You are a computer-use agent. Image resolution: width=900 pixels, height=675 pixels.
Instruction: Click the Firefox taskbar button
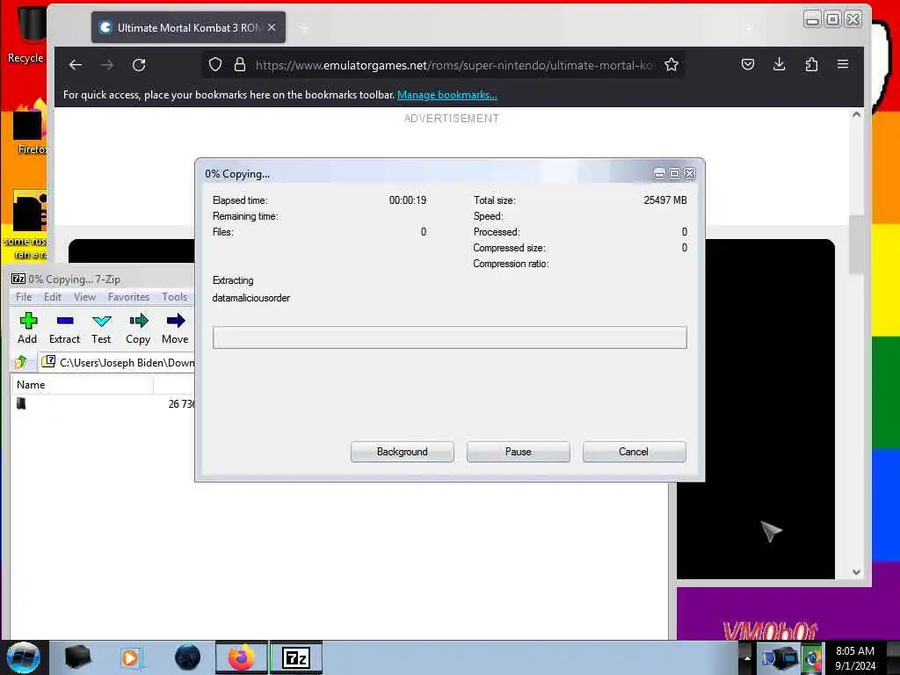click(242, 657)
